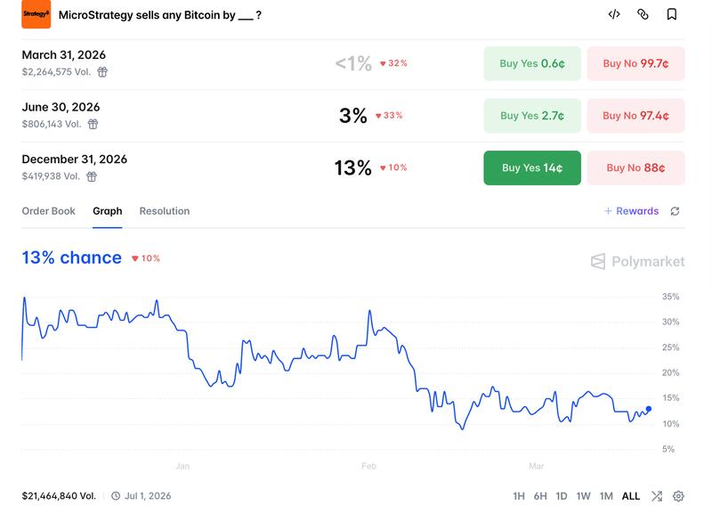Open the Resolution tab
Image resolution: width=712 pixels, height=514 pixels.
tap(163, 211)
